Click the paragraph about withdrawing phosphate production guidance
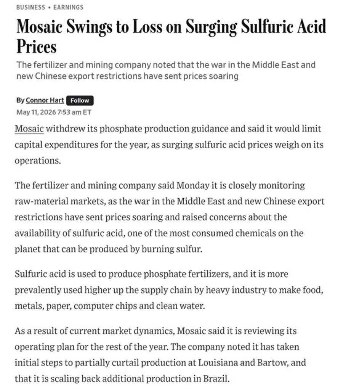The image size is (343, 389). pyautogui.click(x=169, y=145)
